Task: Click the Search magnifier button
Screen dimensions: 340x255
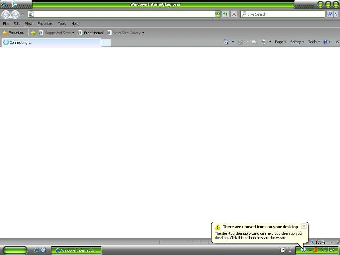Action: click(330, 14)
